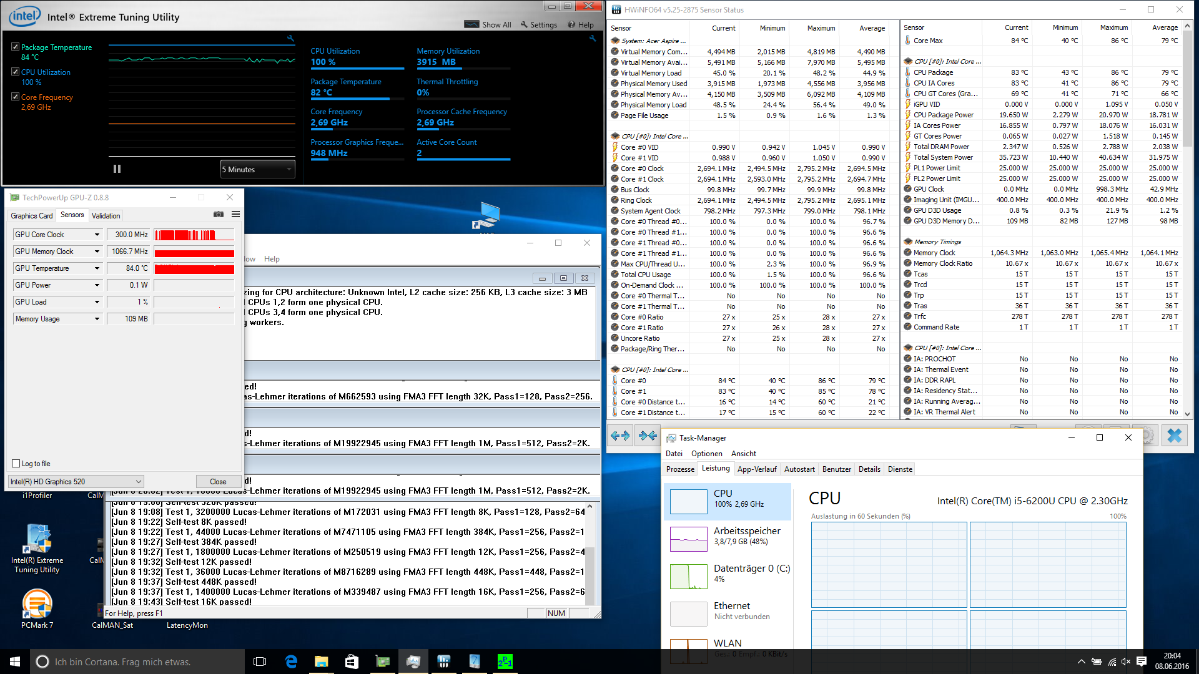1199x674 pixels.
Task: Click GPU-Z screenshot camera icon
Action: (x=219, y=215)
